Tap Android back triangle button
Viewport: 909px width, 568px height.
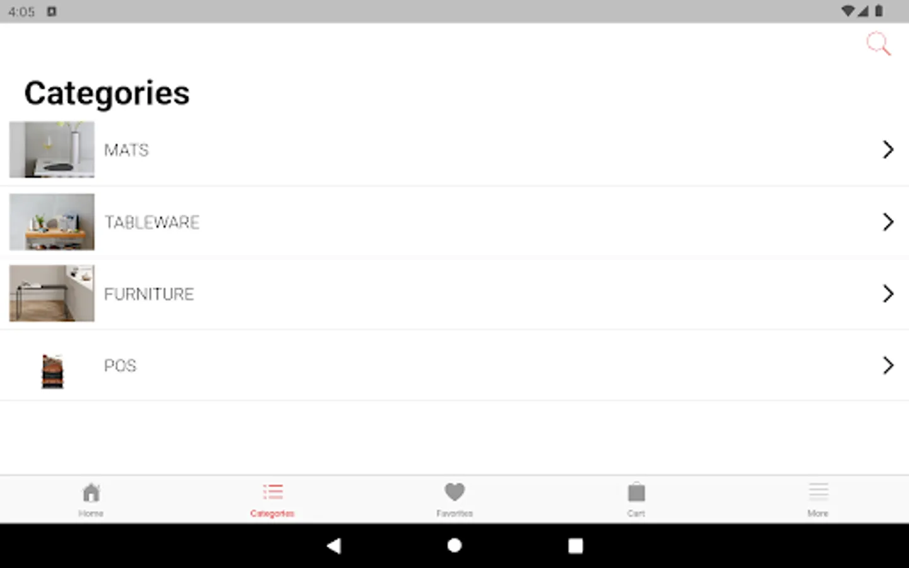coord(334,546)
